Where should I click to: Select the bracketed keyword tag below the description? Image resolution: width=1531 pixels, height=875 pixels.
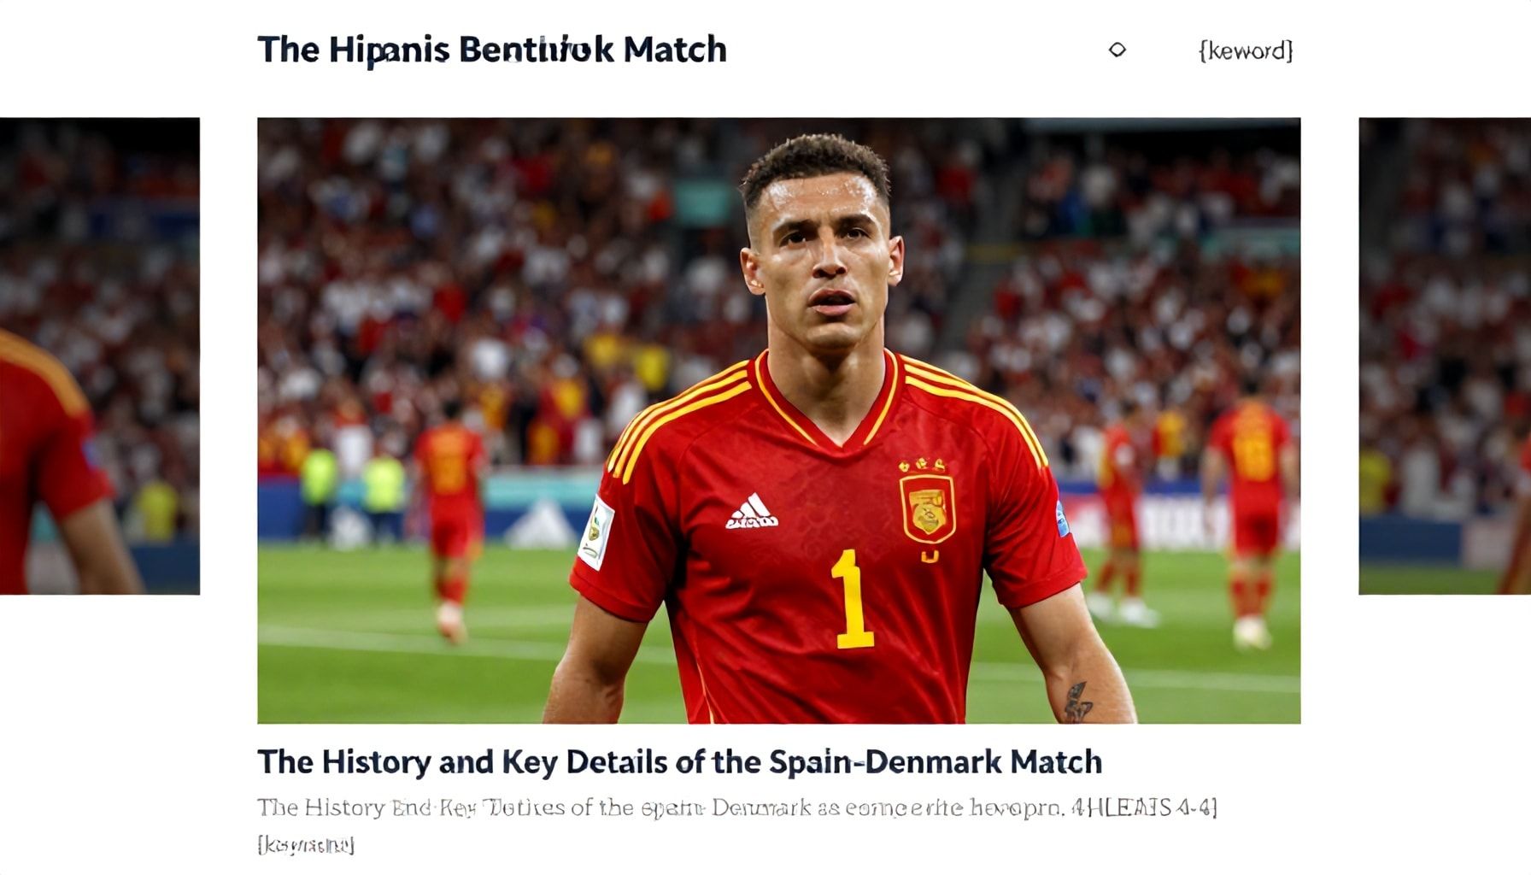pos(306,845)
